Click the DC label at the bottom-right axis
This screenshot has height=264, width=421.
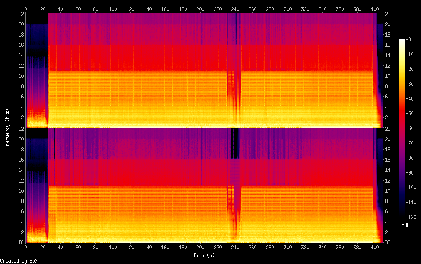pyautogui.click(x=388, y=243)
